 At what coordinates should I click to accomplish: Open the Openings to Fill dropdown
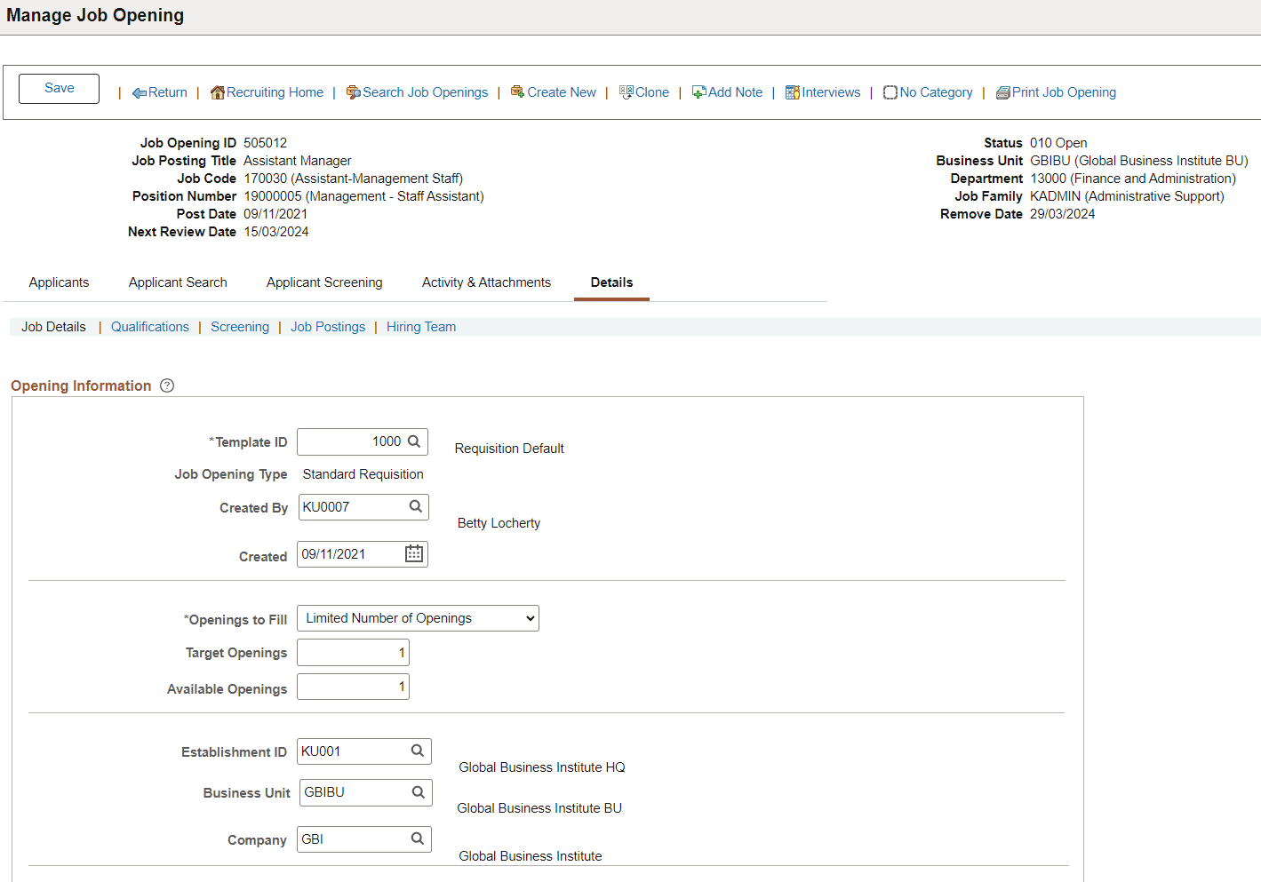417,618
